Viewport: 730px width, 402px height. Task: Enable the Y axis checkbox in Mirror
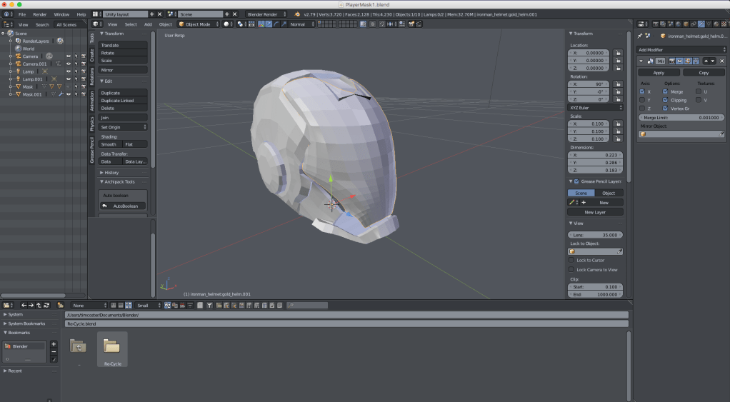point(642,100)
